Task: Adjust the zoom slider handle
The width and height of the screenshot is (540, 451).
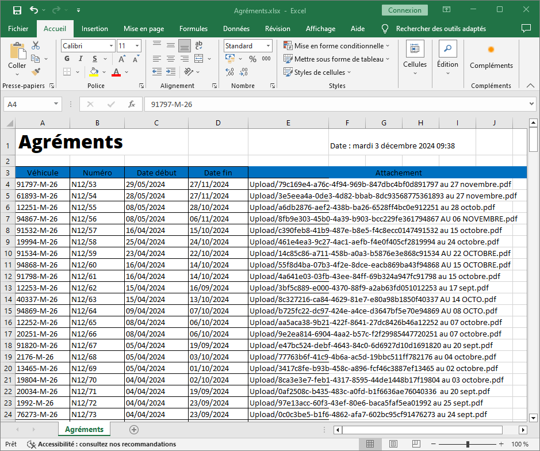Action: click(x=468, y=444)
